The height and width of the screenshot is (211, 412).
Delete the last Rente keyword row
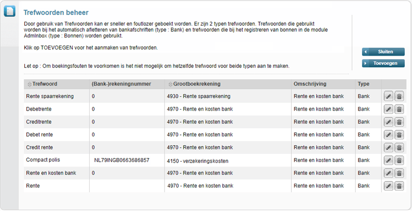[x=399, y=186]
